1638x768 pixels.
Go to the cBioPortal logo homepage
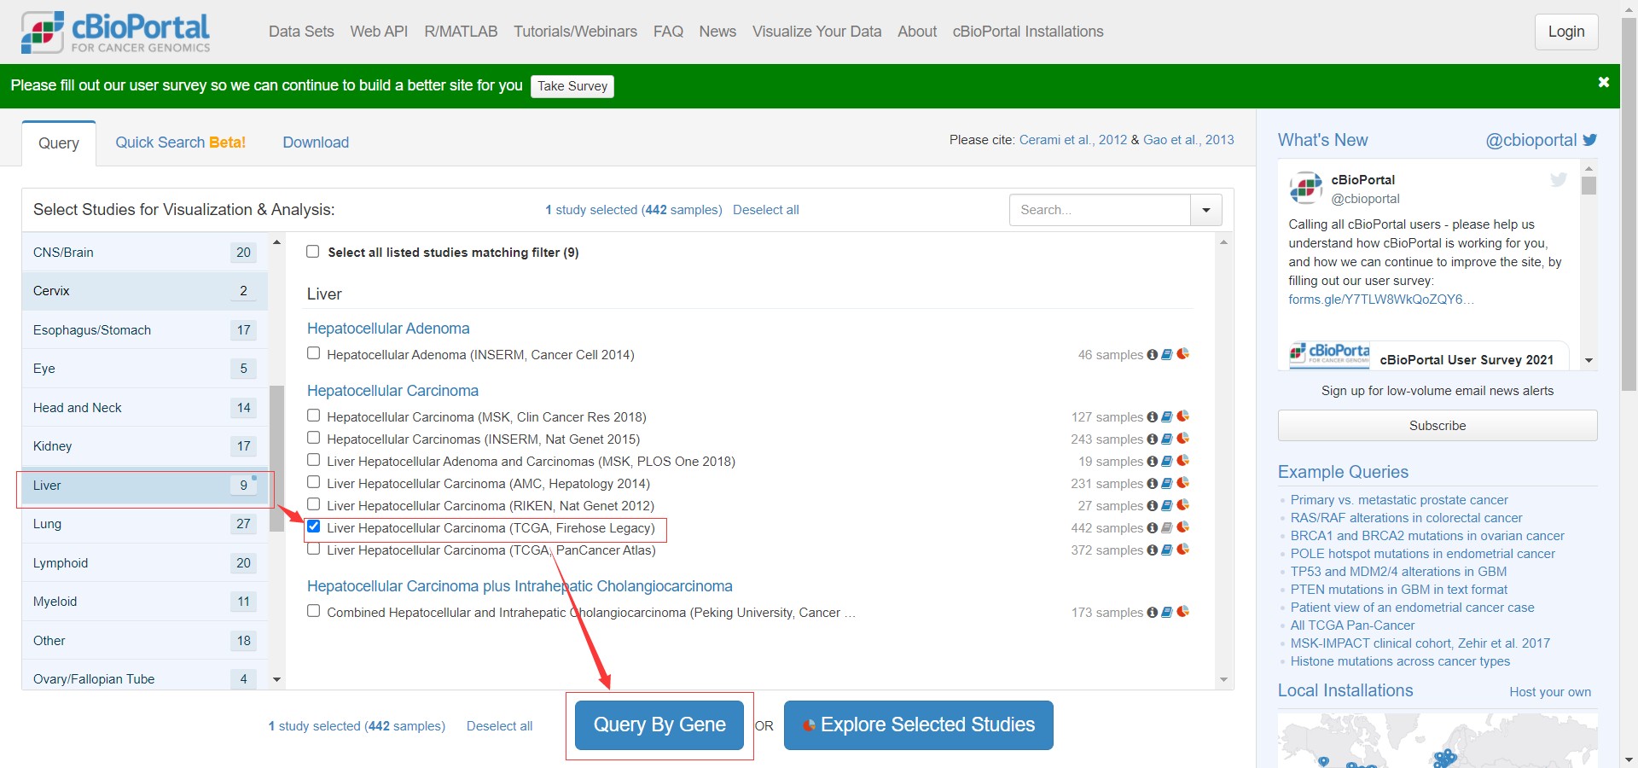coord(115,32)
